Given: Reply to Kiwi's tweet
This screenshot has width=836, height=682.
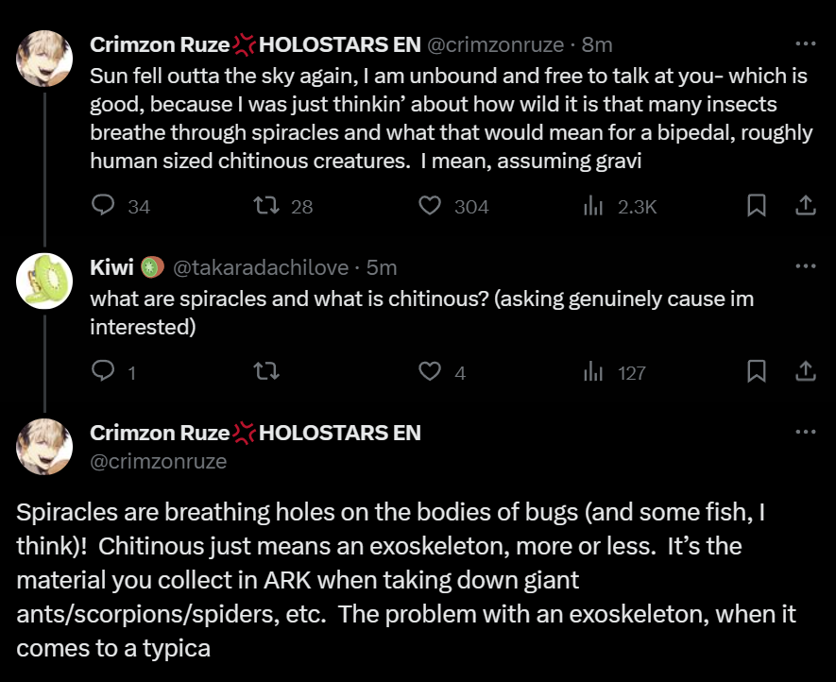Looking at the screenshot, I should [x=104, y=372].
